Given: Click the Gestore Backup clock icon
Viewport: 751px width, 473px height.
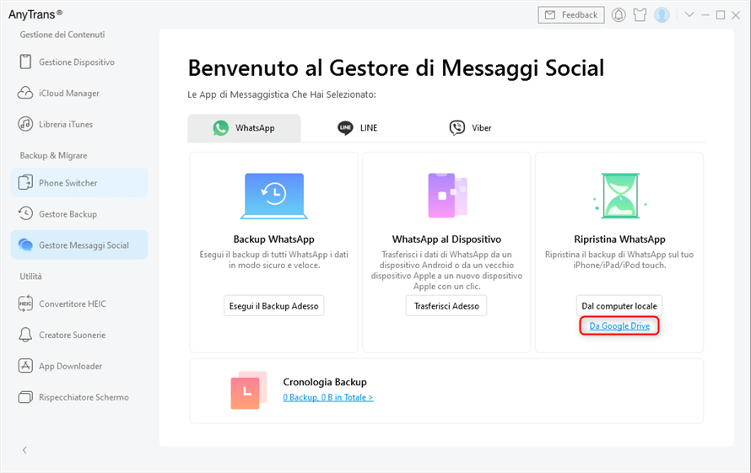Looking at the screenshot, I should click(25, 213).
